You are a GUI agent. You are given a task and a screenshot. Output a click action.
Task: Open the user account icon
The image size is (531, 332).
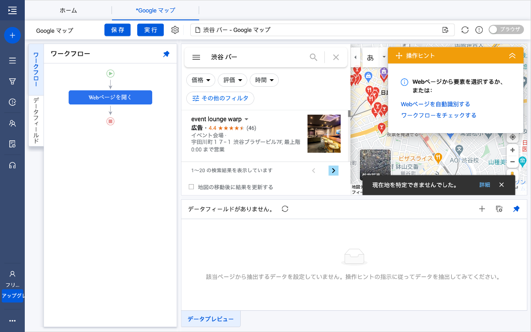tap(12, 274)
